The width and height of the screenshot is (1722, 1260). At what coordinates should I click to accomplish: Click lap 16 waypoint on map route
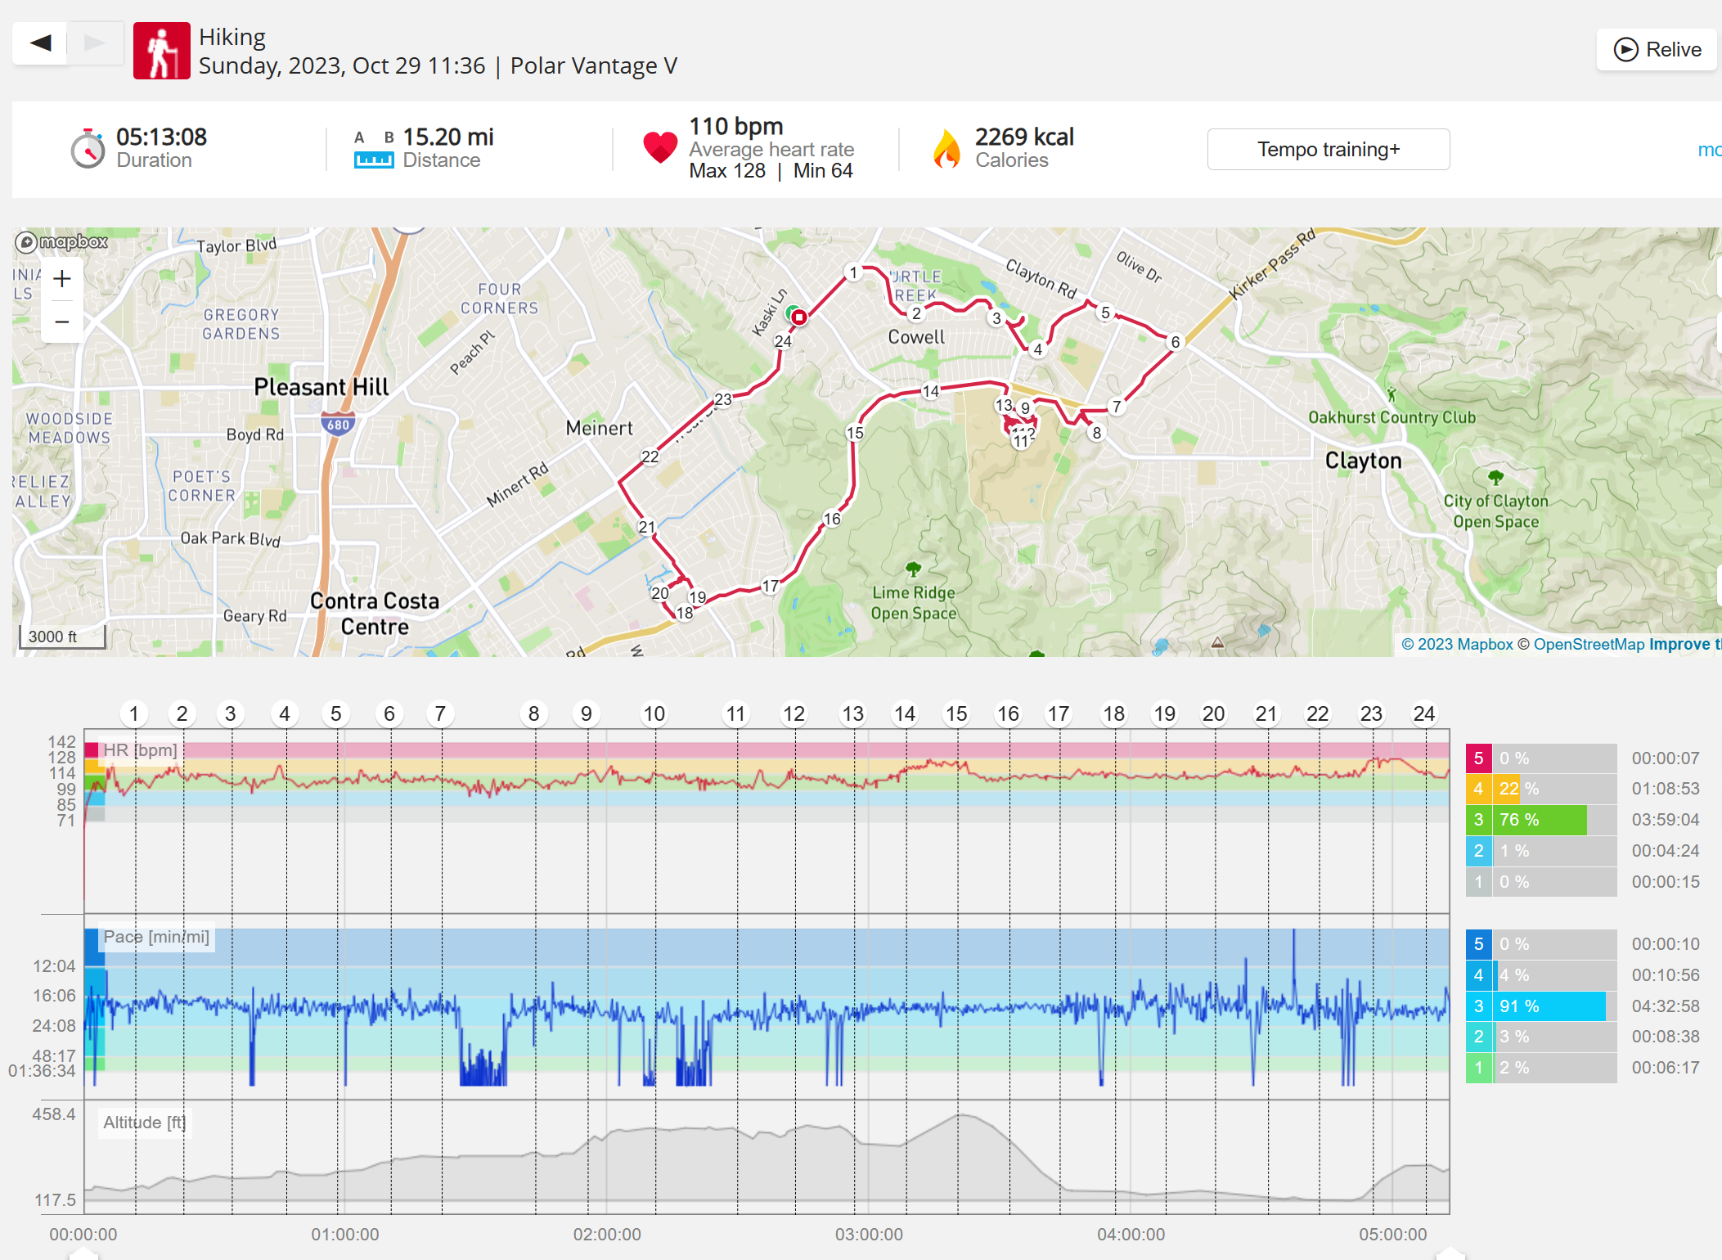tap(832, 519)
